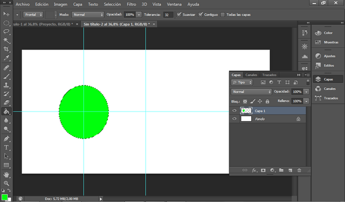Screen dimensions: 345x202
Task: Toggle lock transparent pixels
Action: [x=245, y=101]
